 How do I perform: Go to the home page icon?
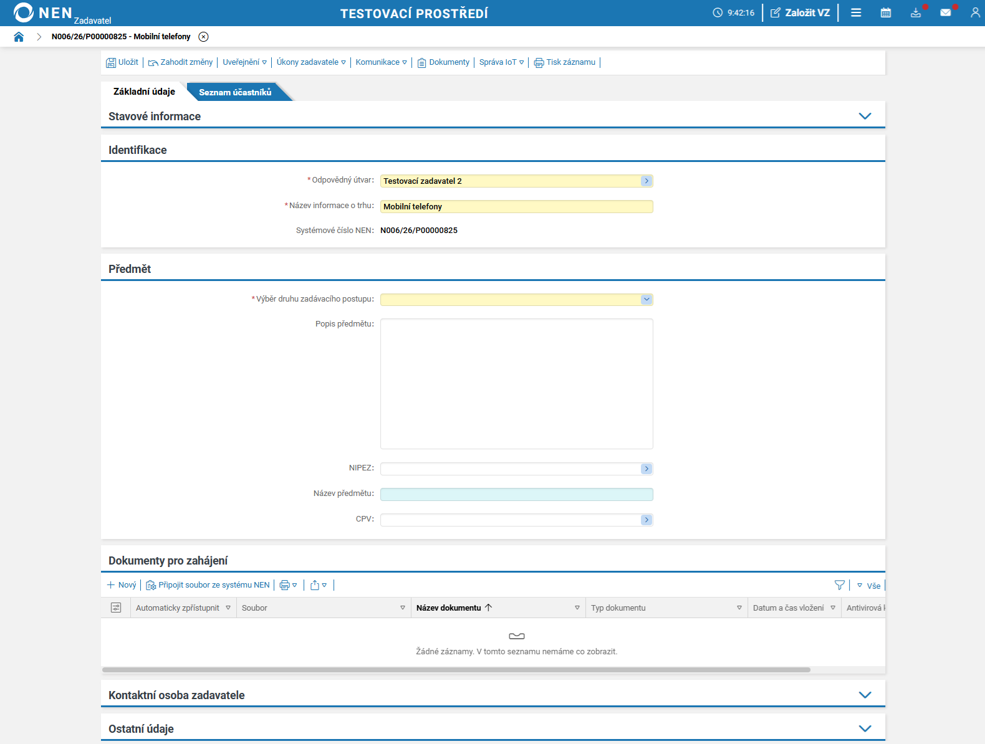[19, 37]
